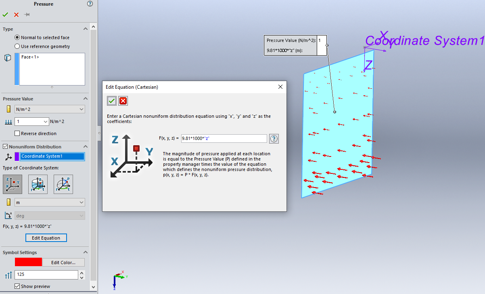This screenshot has height=294, width=485.
Task: Click the green checkmark OK in Pressure panel
Action: (x=5, y=15)
